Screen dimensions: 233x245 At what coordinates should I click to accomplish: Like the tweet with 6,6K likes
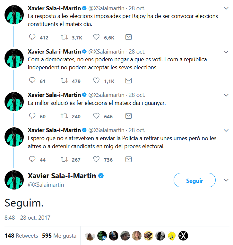pyautogui.click(x=96, y=38)
